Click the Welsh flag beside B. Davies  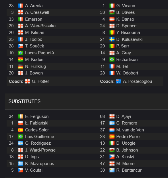pos(112,12)
